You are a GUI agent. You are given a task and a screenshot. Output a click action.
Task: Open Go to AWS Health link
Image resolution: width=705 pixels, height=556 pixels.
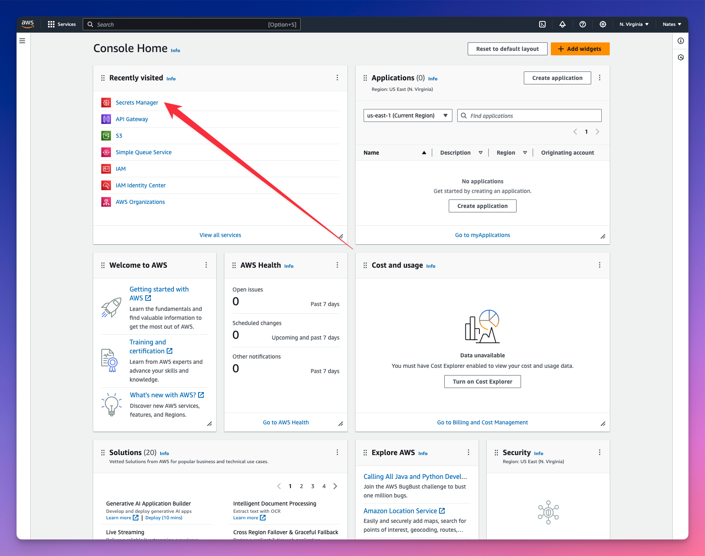click(286, 422)
